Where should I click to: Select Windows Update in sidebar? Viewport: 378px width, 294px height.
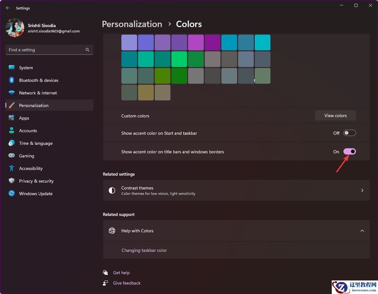pyautogui.click(x=49, y=194)
